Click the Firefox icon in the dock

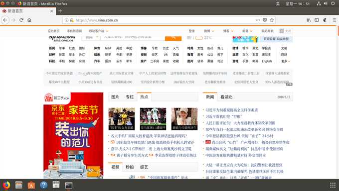tap(6, 185)
